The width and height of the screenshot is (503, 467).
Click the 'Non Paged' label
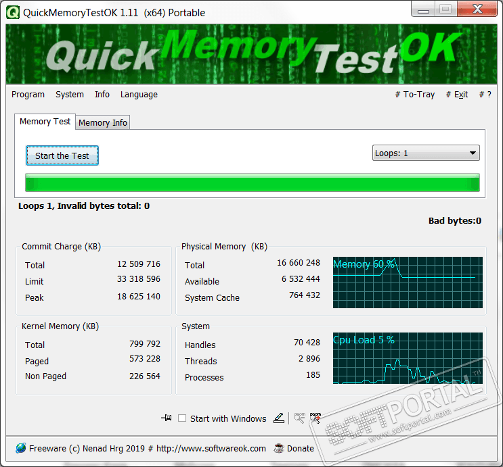pos(45,376)
